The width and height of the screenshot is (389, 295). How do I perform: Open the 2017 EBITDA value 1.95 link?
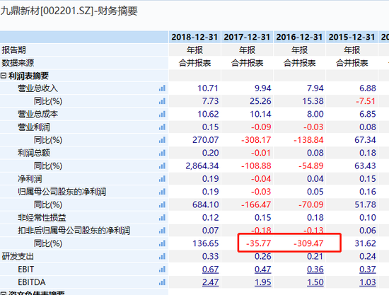pyautogui.click(x=262, y=282)
